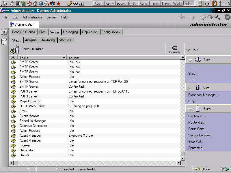The image size is (231, 173).
Task: Switch to the Konqu window in taskbar
Action: pyautogui.click(x=144, y=3)
